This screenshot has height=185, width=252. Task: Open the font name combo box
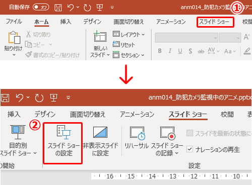[186, 38]
